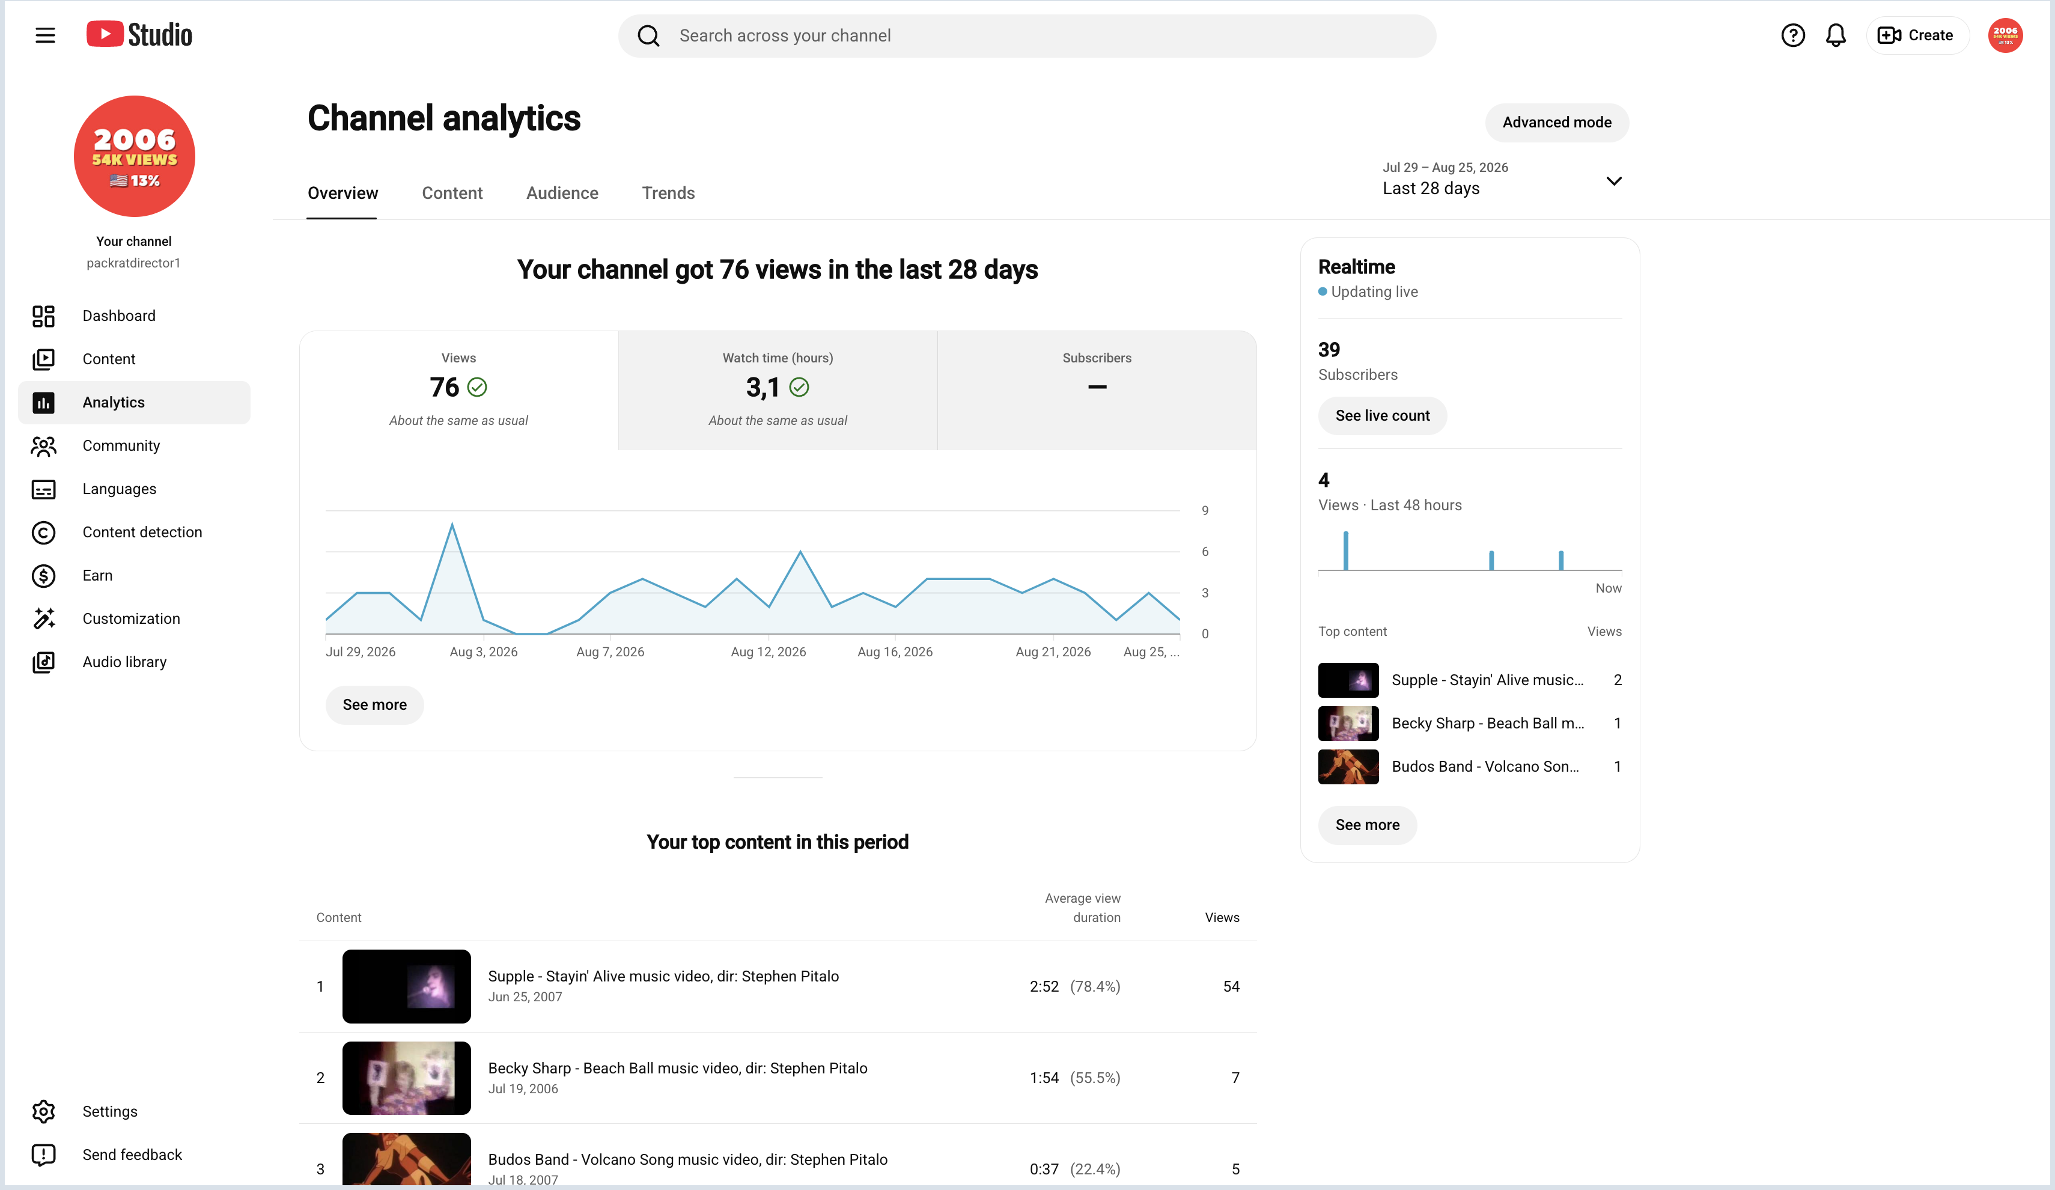Click the search across your channel field
The width and height of the screenshot is (2055, 1190).
(1027, 36)
